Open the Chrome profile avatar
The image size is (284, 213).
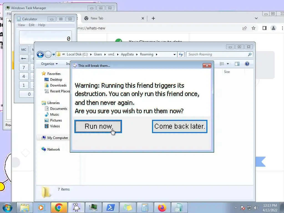tap(273, 28)
